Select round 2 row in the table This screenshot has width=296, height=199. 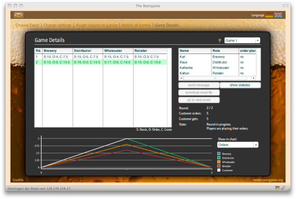pyautogui.click(x=102, y=61)
